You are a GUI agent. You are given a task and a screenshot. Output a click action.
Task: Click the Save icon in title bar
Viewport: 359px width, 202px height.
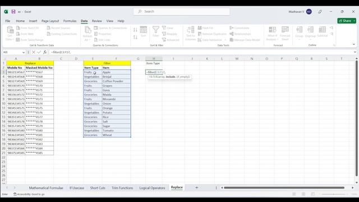pos(13,11)
